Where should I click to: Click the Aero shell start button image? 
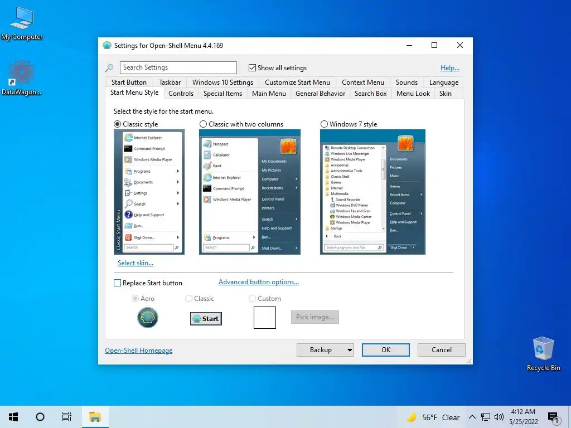pyautogui.click(x=147, y=317)
